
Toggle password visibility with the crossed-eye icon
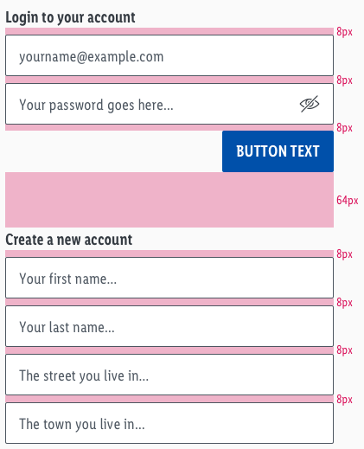(x=310, y=104)
